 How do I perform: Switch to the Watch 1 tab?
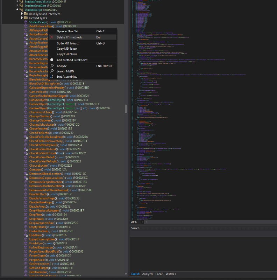171,274
